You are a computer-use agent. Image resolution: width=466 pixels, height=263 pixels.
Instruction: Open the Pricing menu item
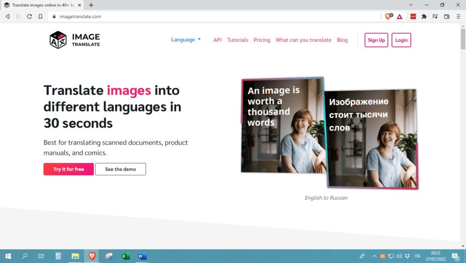coord(262,40)
